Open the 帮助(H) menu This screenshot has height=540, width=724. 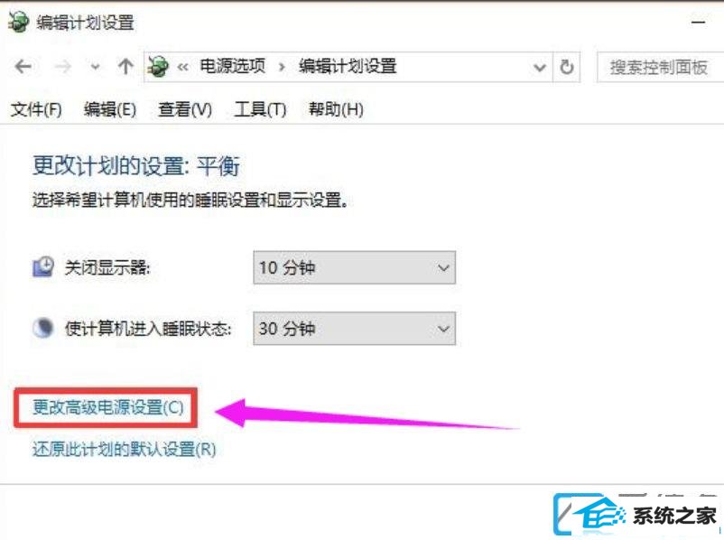(x=336, y=110)
